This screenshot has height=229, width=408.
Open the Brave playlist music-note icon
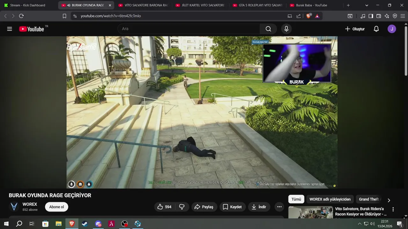tap(363, 16)
